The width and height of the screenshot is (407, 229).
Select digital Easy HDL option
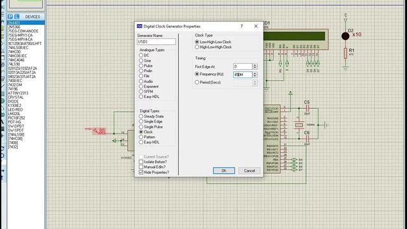tap(141, 142)
